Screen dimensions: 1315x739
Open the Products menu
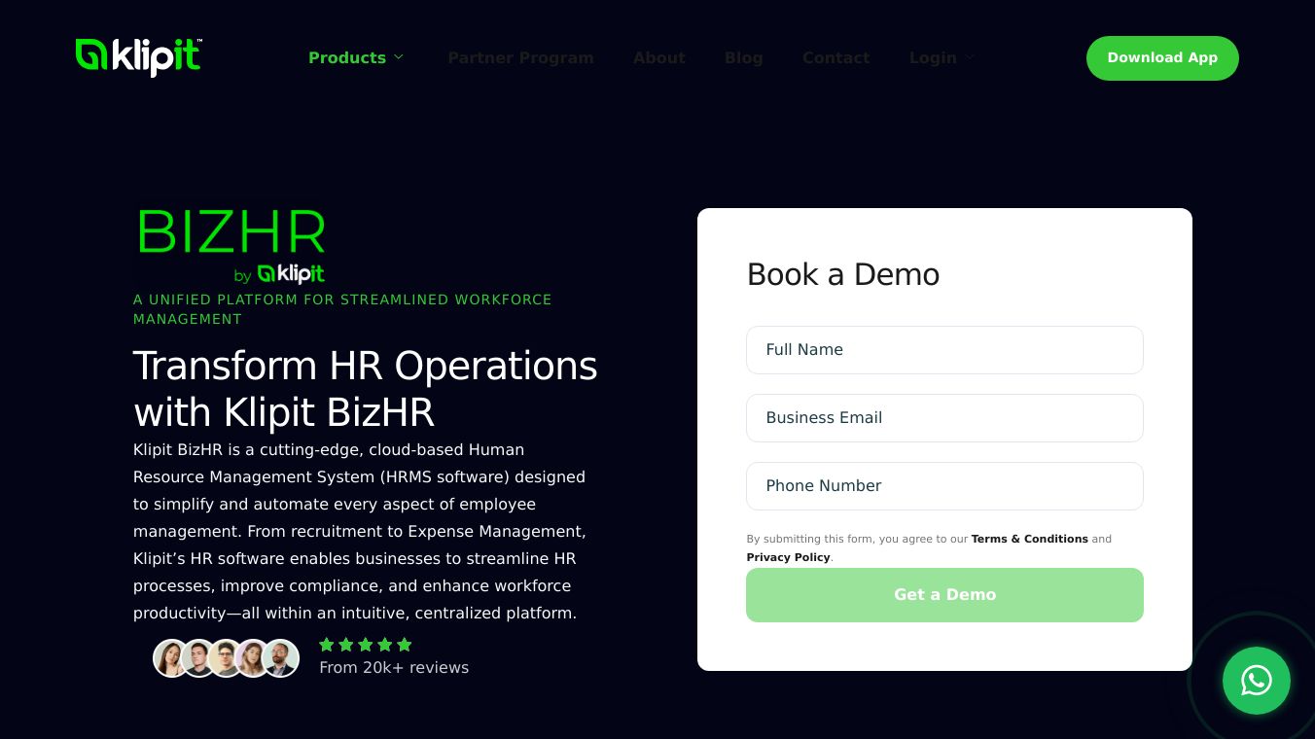(x=347, y=57)
